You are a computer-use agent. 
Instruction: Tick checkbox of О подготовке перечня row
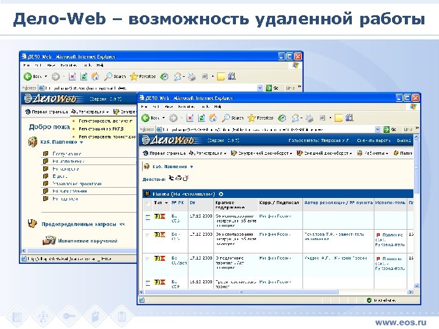[x=148, y=259]
